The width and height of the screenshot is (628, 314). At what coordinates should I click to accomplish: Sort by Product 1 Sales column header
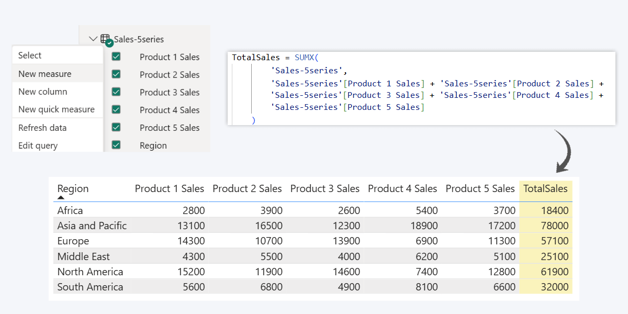[170, 189]
